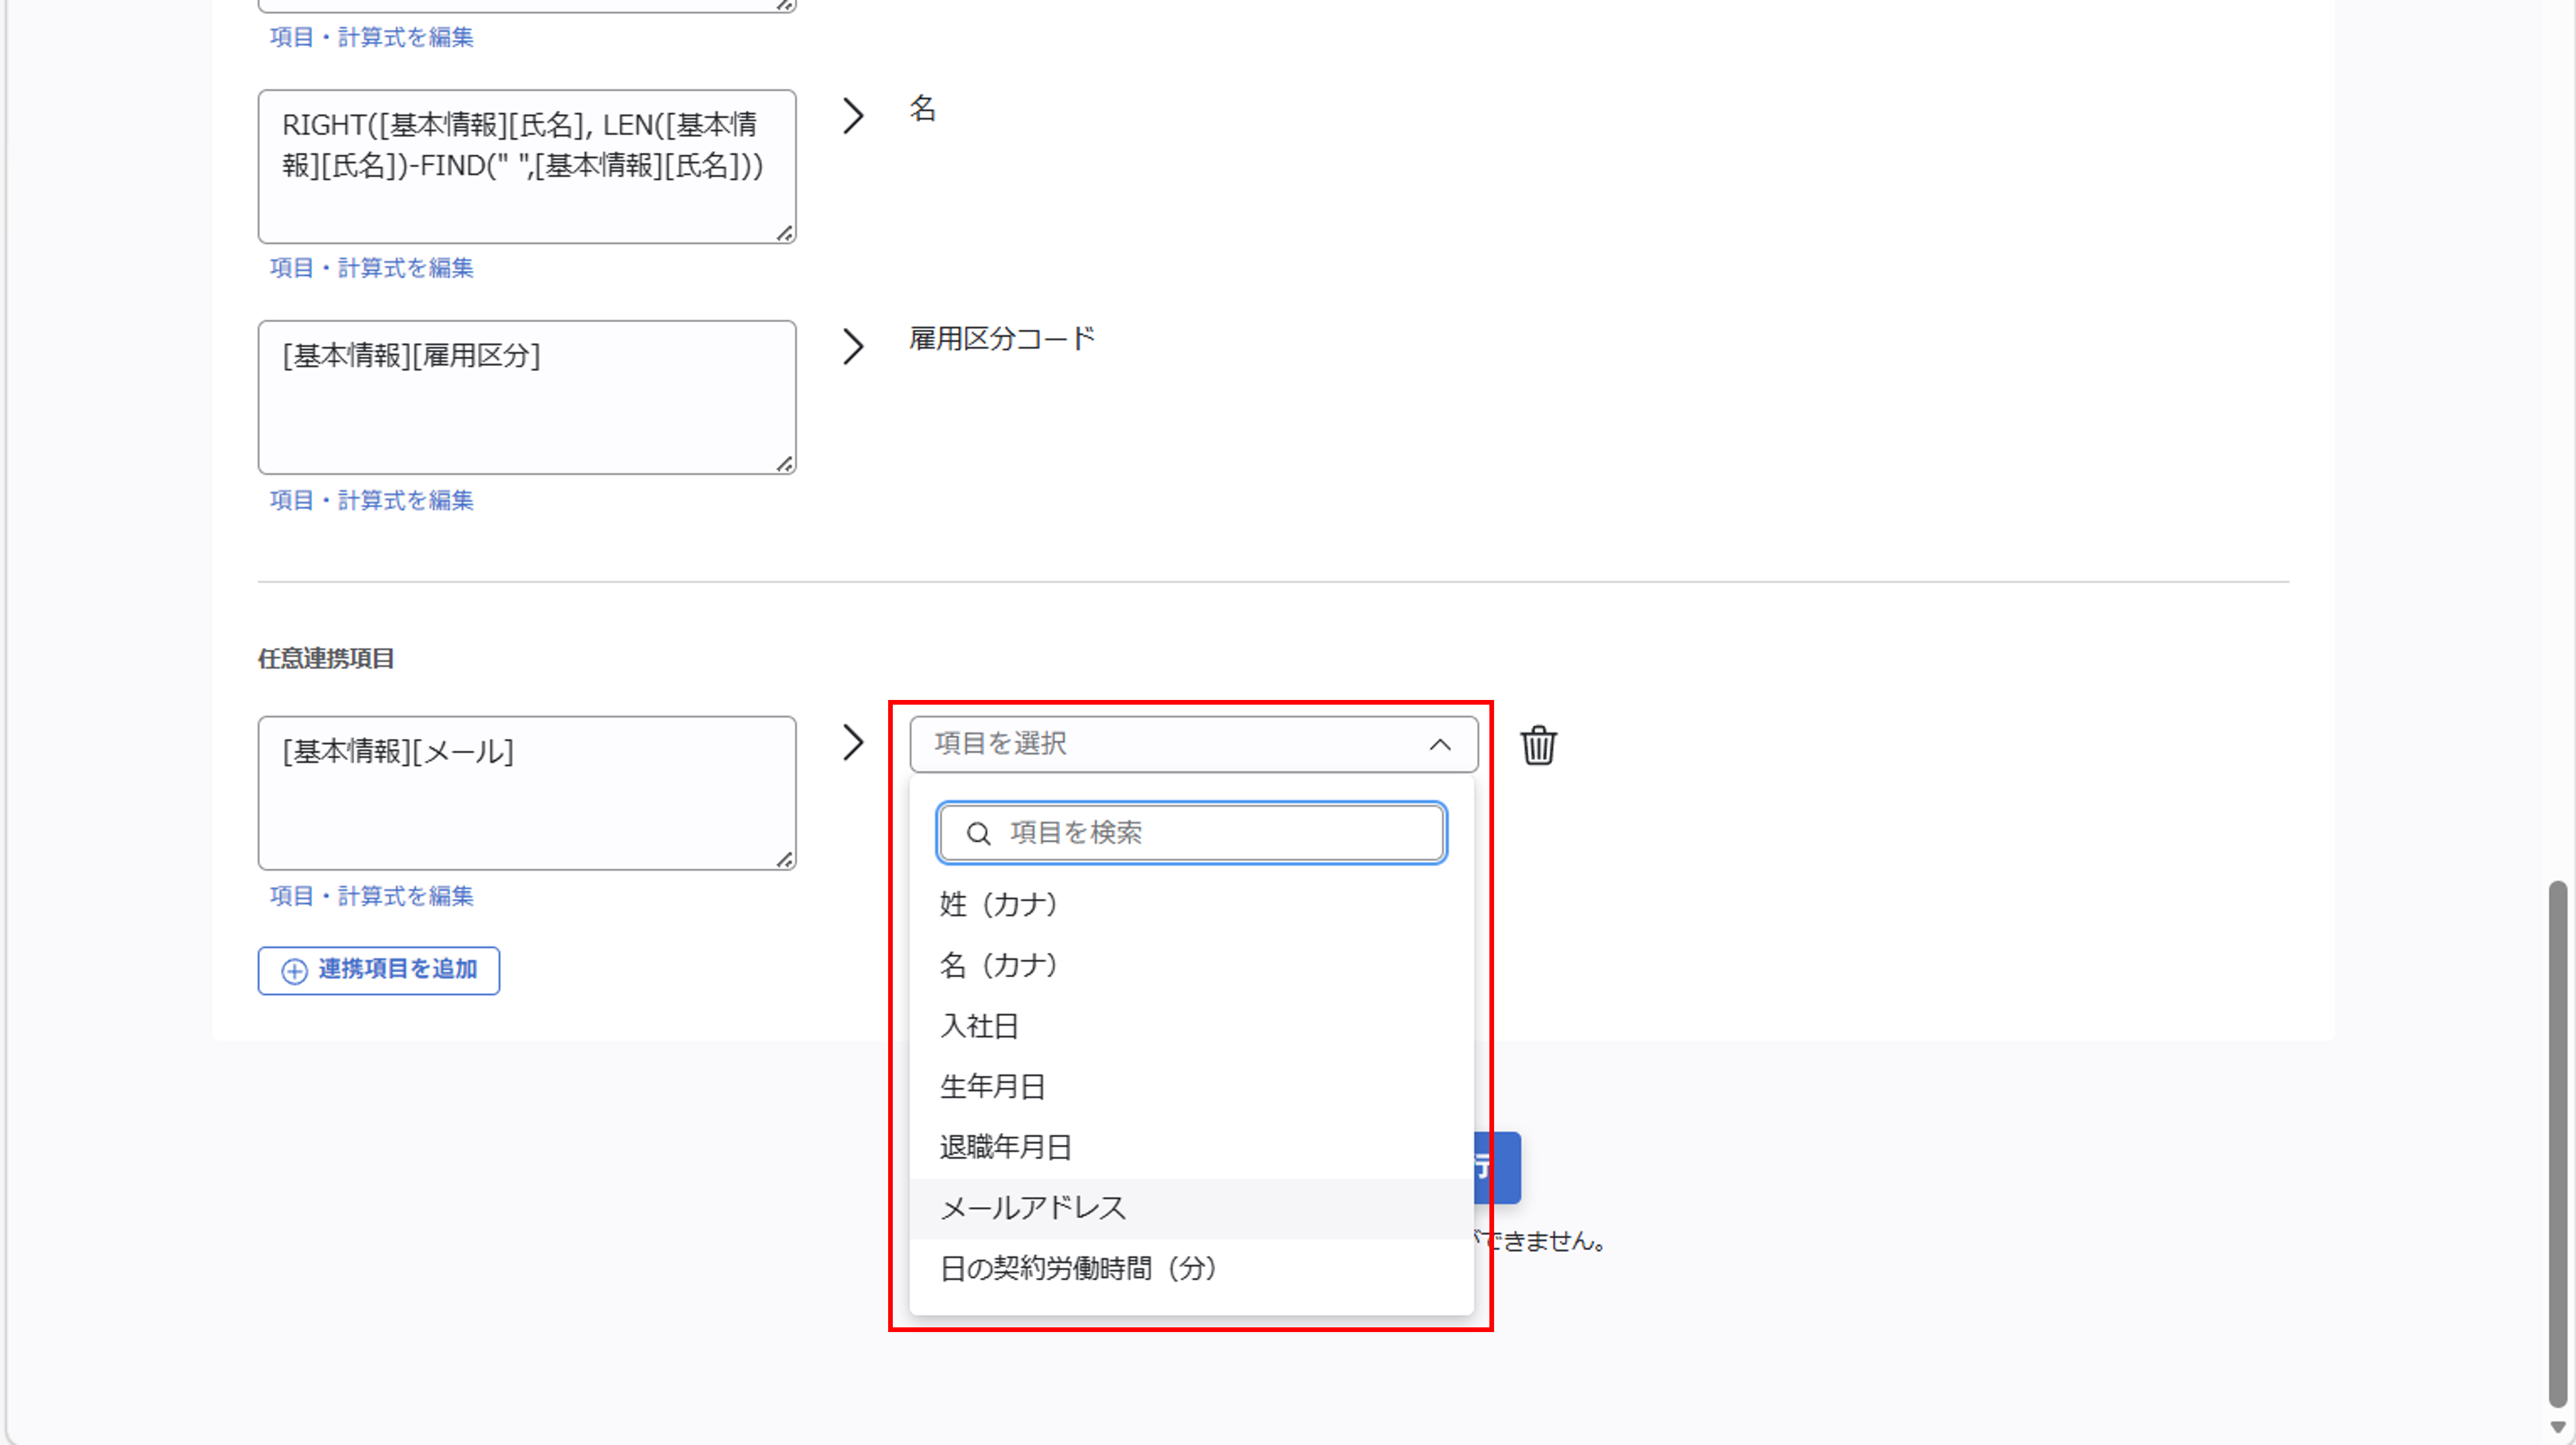This screenshot has width=2576, height=1445.
Task: Select メールアドレス option
Action: coord(1192,1209)
